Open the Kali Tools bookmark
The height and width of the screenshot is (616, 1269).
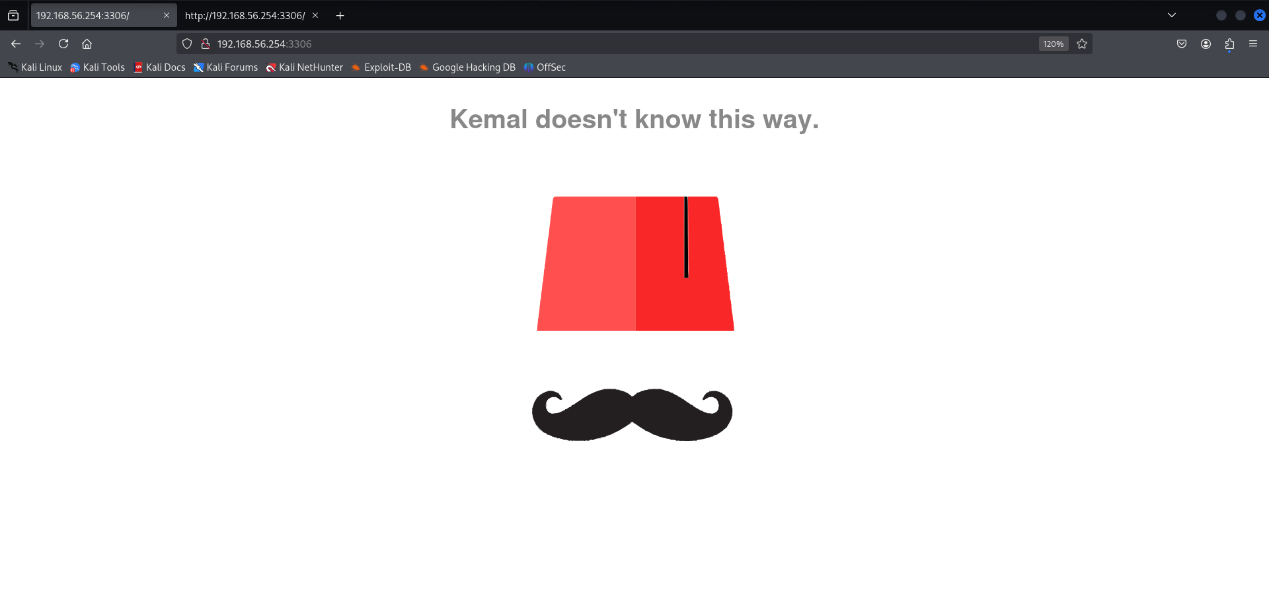pyautogui.click(x=98, y=67)
